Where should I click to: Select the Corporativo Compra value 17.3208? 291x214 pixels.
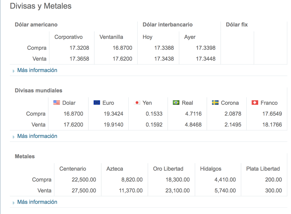point(79,48)
